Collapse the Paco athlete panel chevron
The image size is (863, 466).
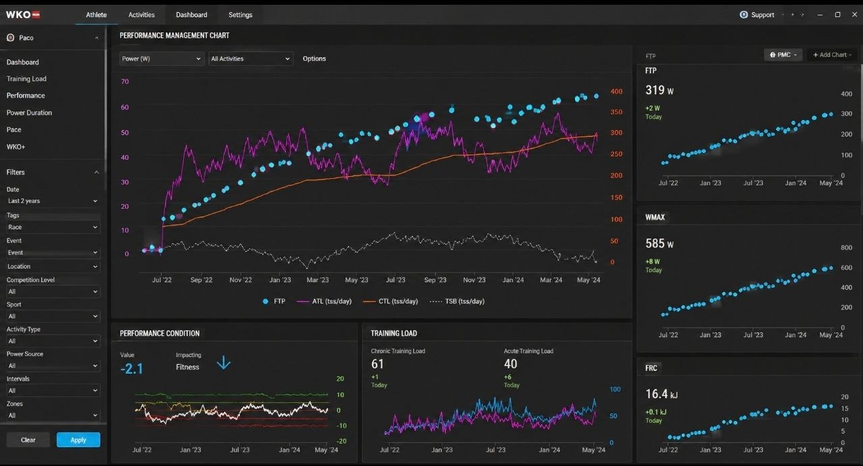(x=96, y=38)
